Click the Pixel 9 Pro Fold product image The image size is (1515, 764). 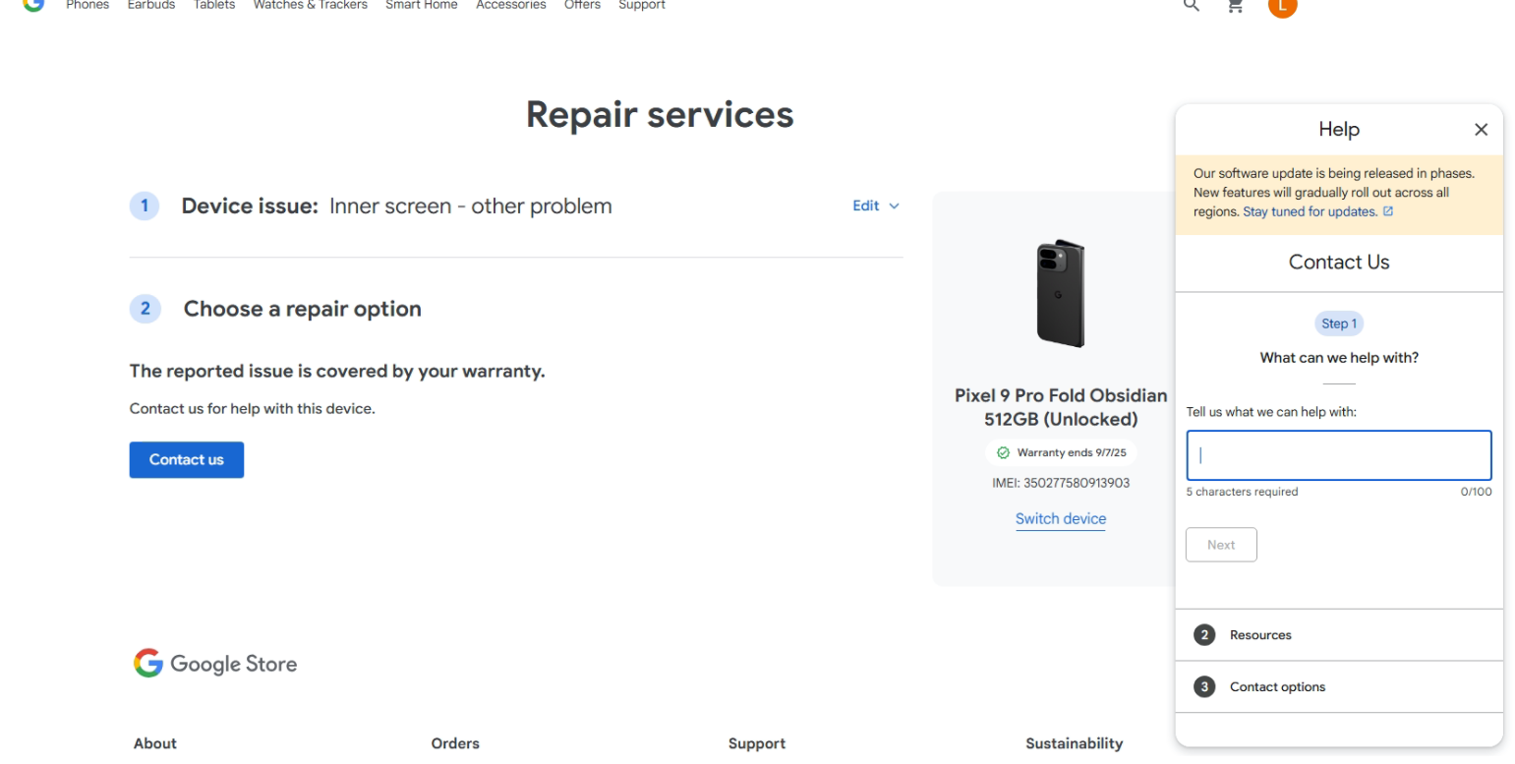pyautogui.click(x=1060, y=292)
